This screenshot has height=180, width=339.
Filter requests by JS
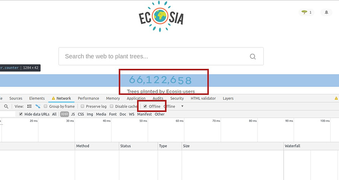point(73,114)
